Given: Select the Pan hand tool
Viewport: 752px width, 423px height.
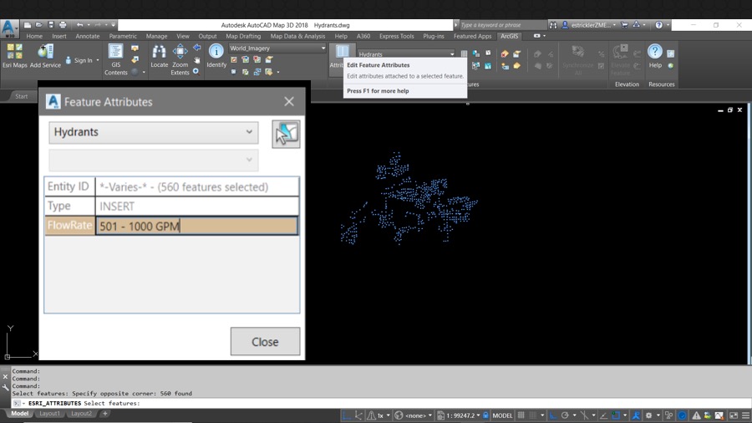Looking at the screenshot, I should point(196,60).
